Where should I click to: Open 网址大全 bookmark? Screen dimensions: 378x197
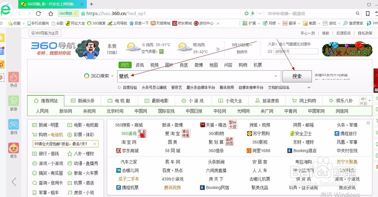(76, 23)
